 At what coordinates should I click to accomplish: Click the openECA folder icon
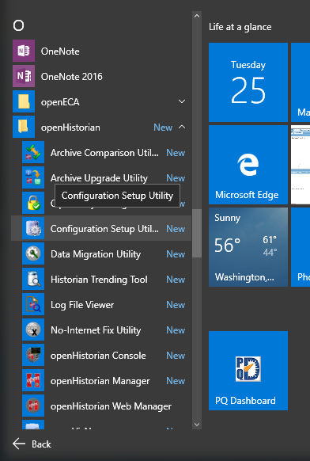pos(24,101)
